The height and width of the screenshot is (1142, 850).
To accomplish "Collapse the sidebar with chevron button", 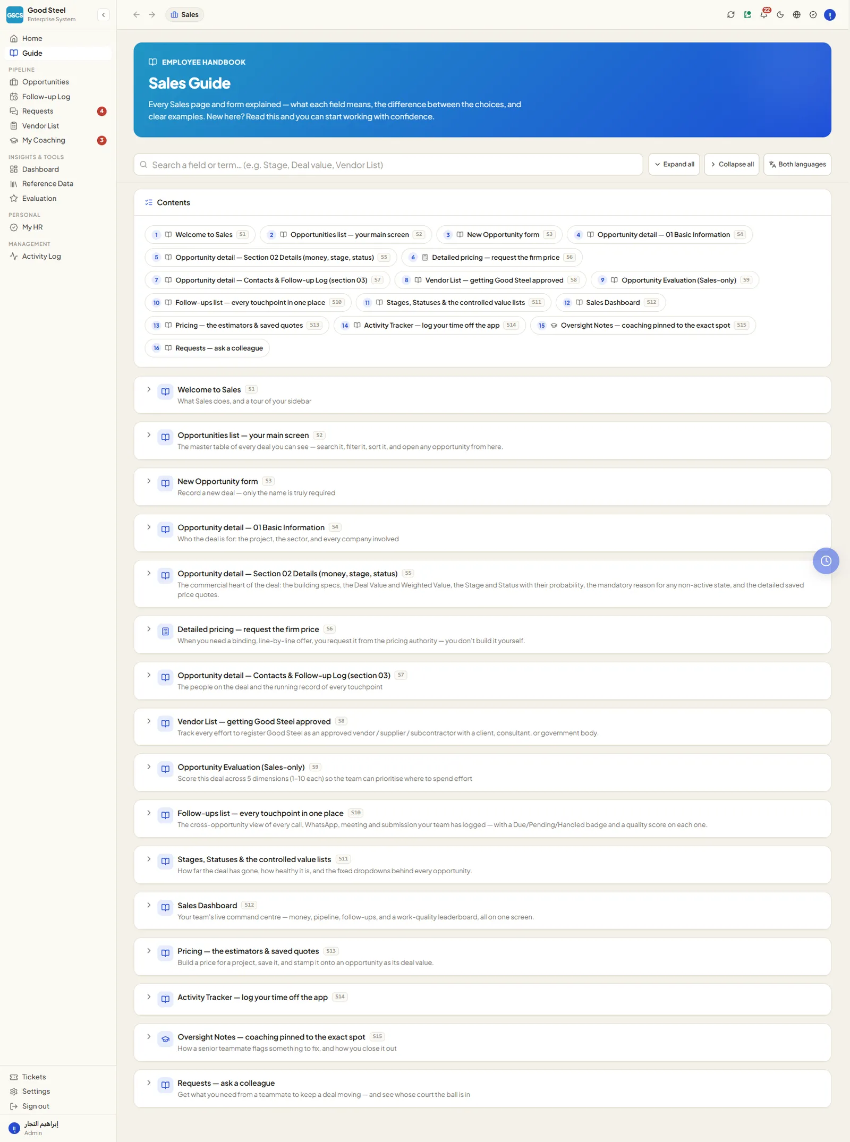I will [x=104, y=15].
